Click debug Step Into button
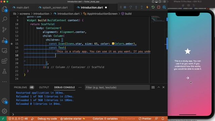Image resolution: width=215 pixels, height=121 pixels. [136, 7]
